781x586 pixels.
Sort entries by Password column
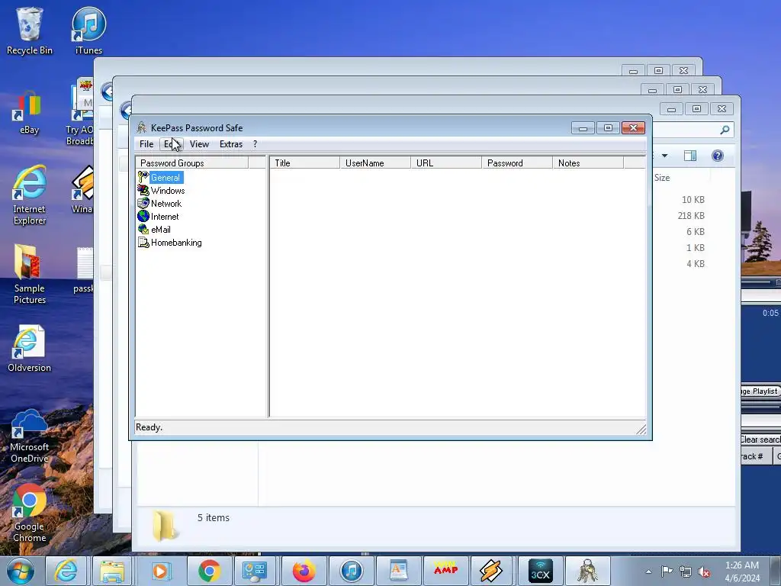click(x=517, y=163)
